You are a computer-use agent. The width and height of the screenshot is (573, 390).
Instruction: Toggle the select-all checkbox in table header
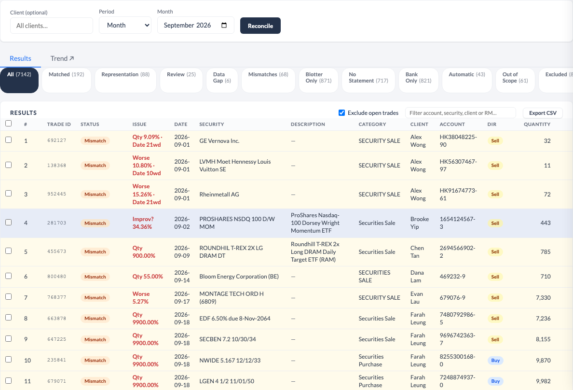(8, 124)
